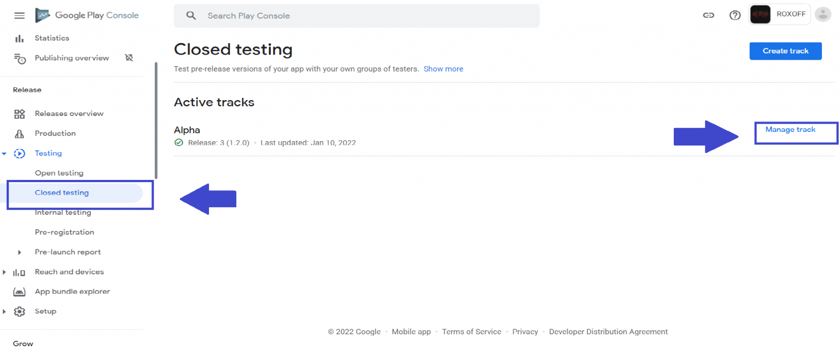
Task: Click the Create track button
Action: 785,51
